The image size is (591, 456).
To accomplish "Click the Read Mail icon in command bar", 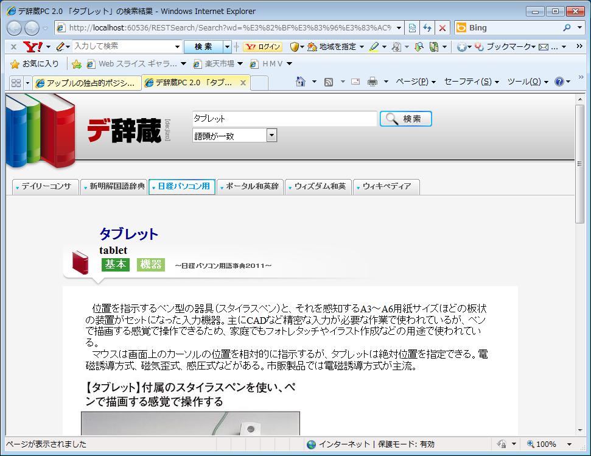I will click(355, 82).
